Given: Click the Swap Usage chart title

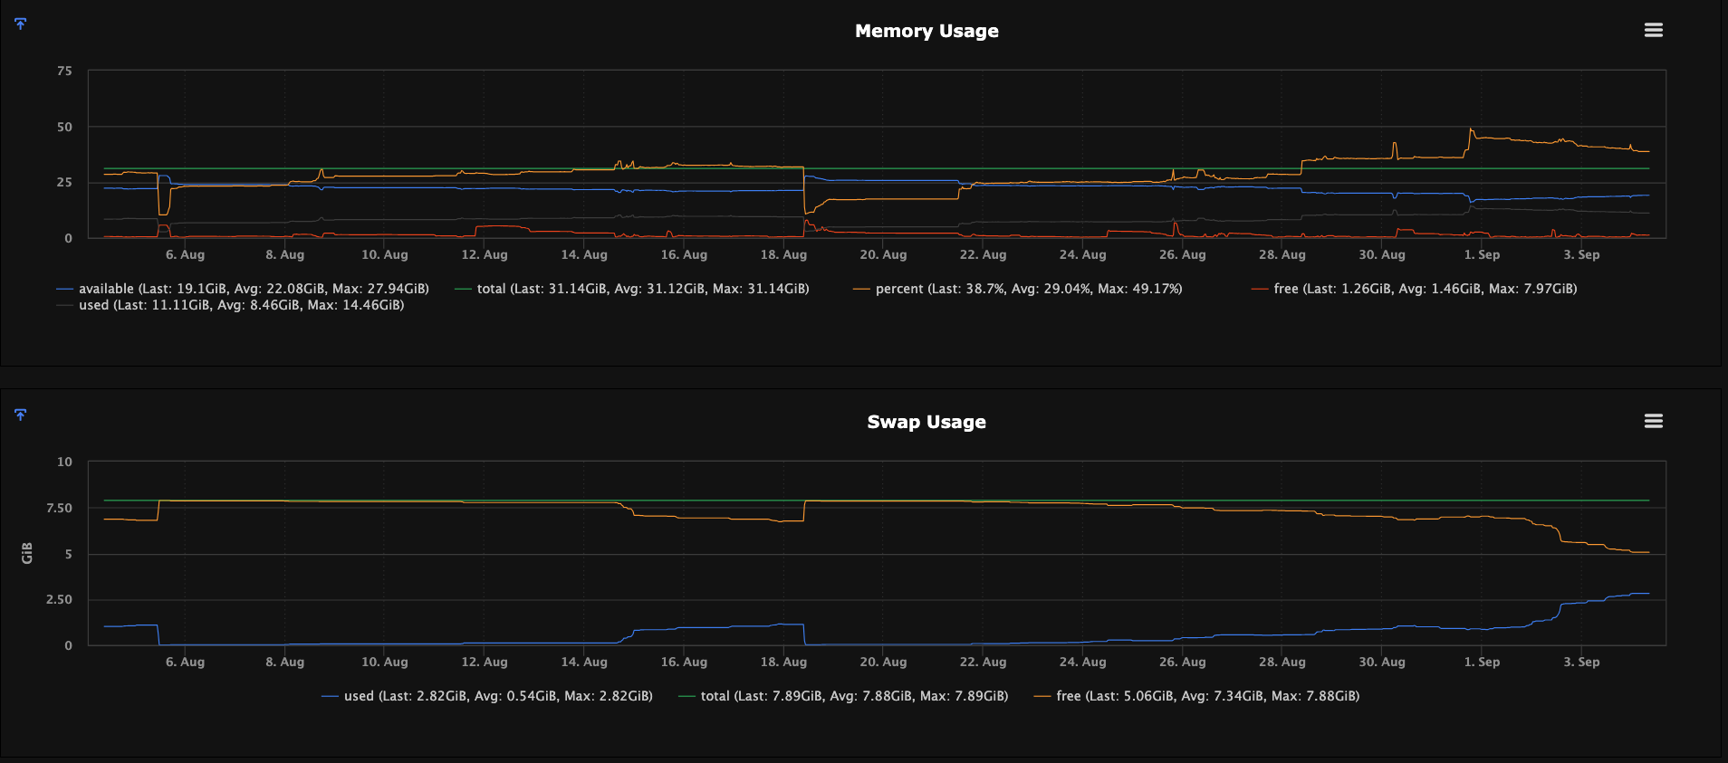Looking at the screenshot, I should (x=926, y=422).
